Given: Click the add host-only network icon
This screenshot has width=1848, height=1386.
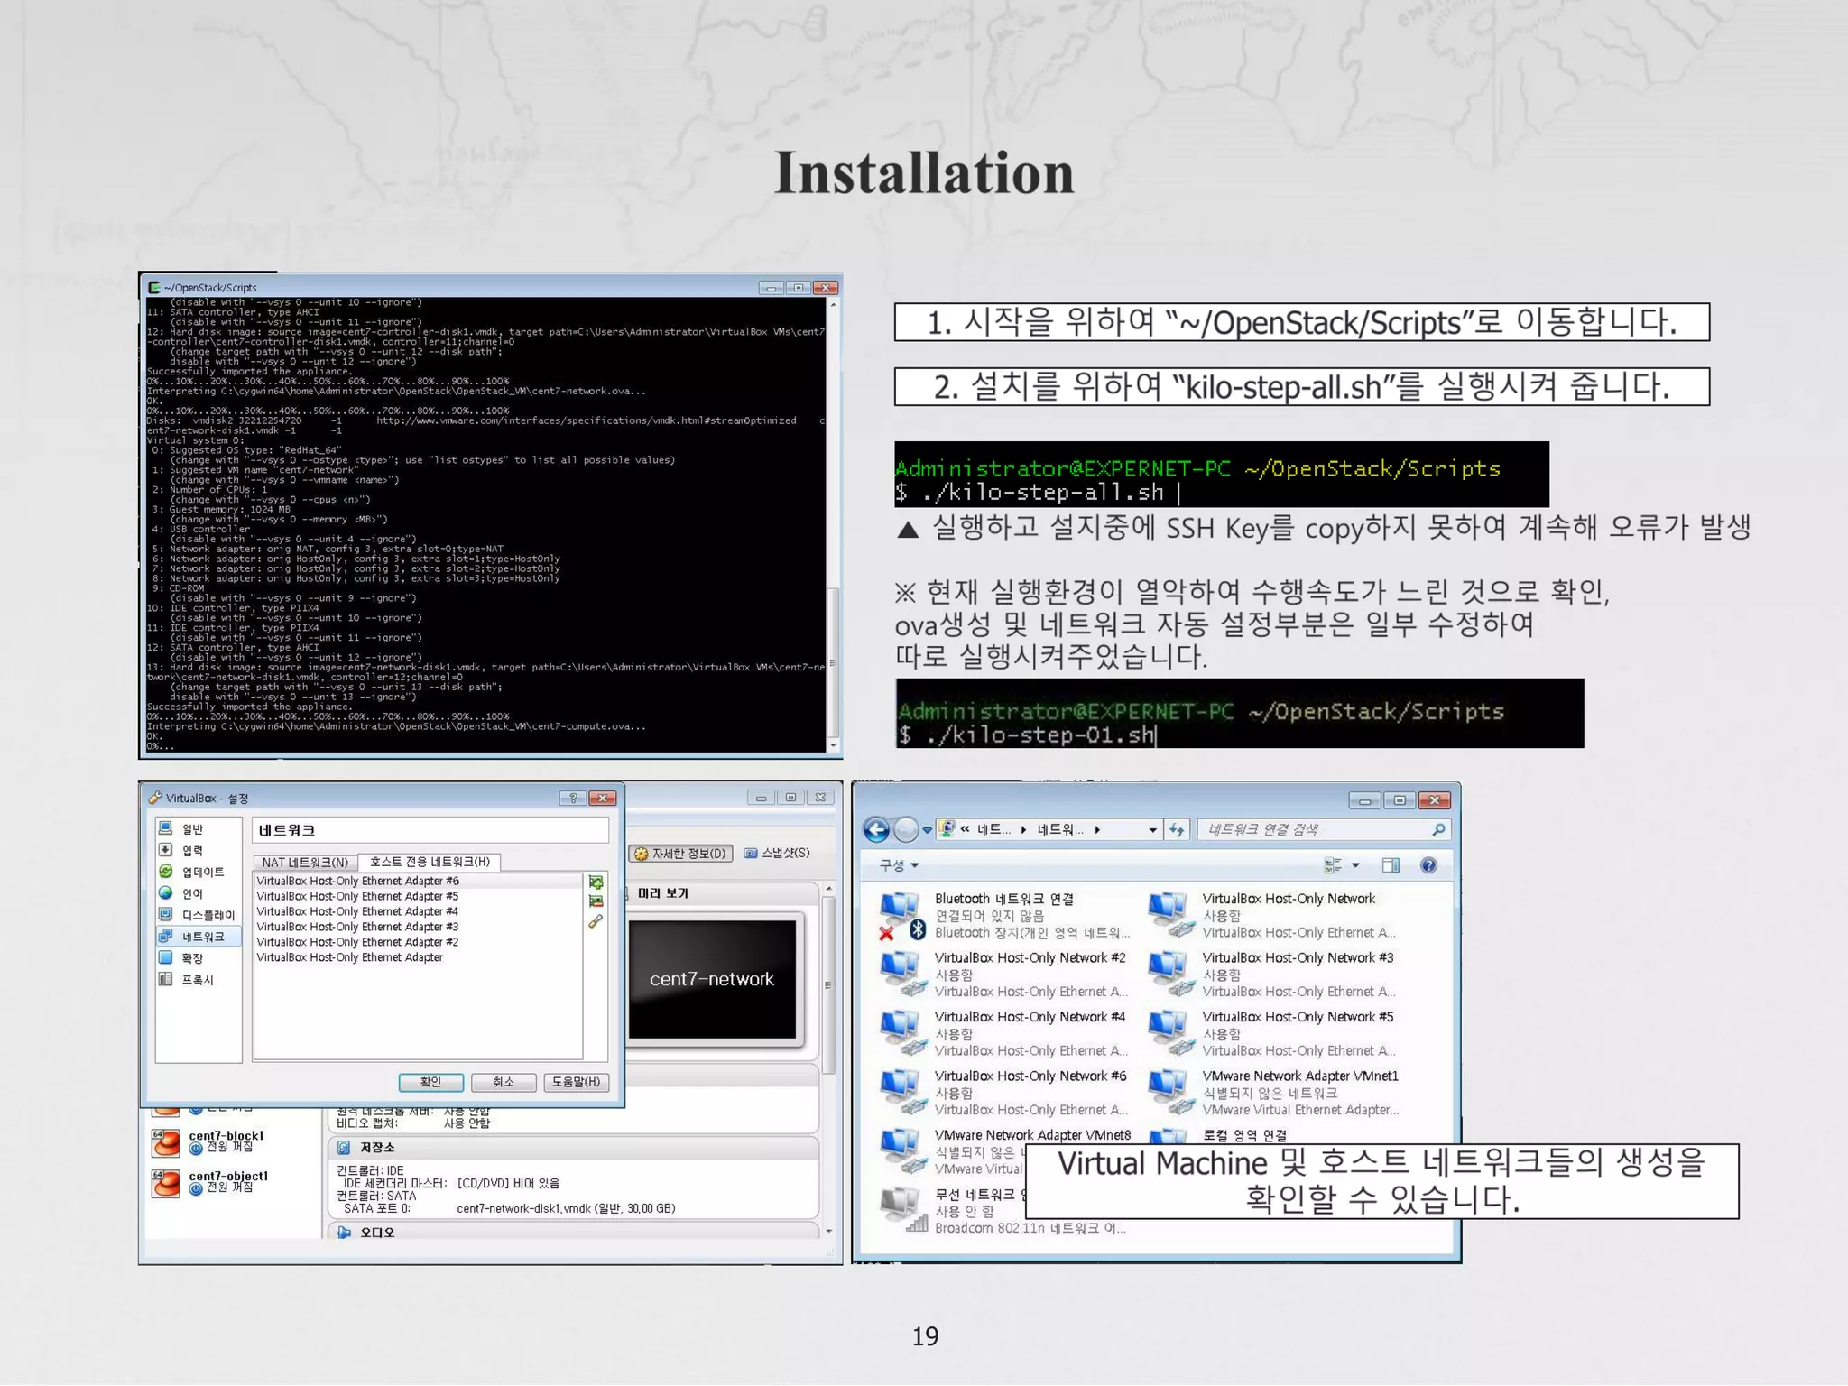Looking at the screenshot, I should click(596, 882).
